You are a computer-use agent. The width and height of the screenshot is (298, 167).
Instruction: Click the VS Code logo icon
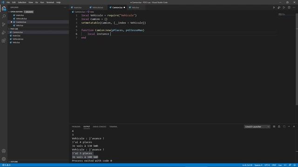(3, 2)
